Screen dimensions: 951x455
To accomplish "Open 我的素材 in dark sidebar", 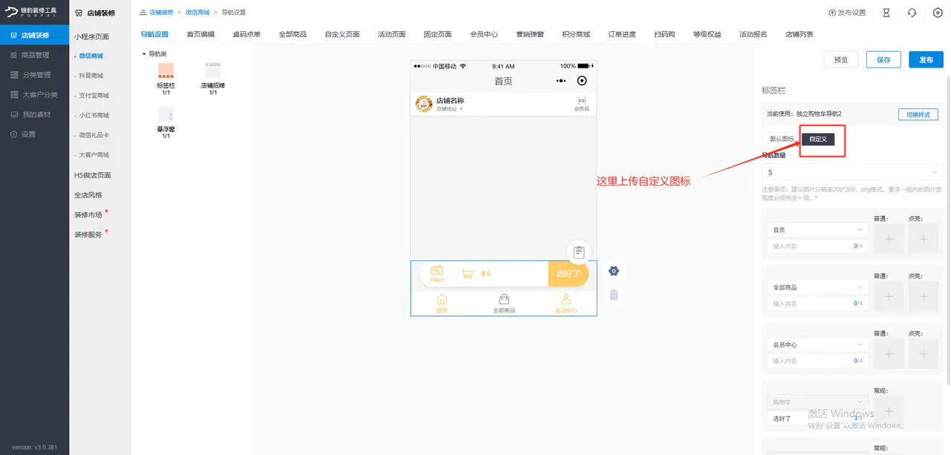I will click(35, 114).
